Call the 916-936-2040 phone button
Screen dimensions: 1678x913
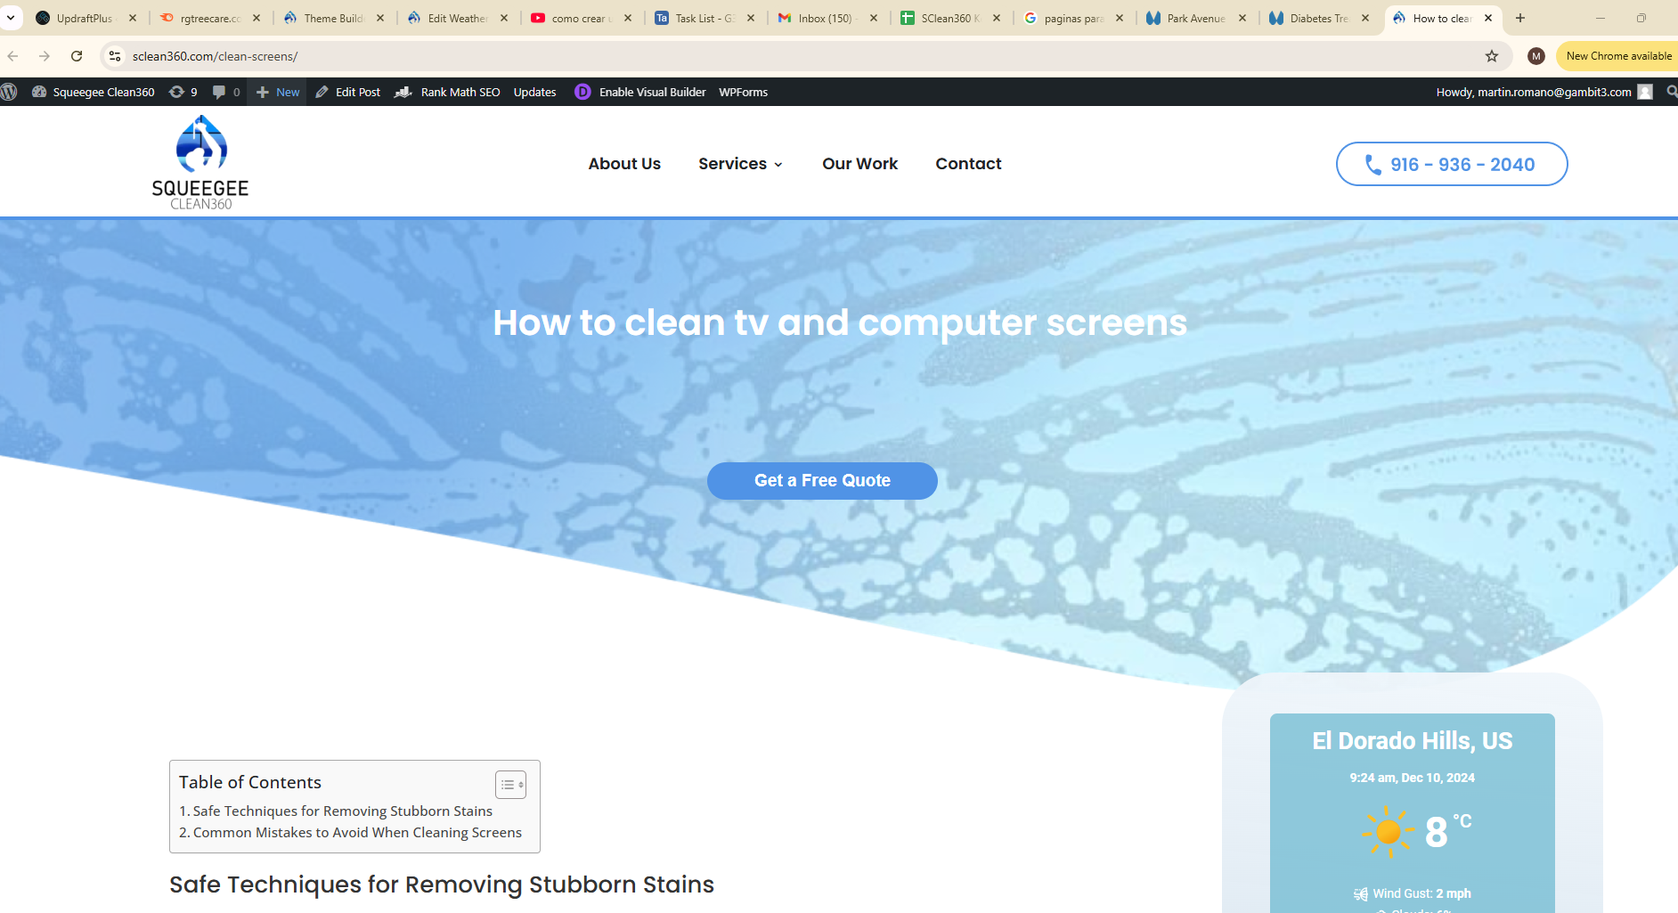tap(1451, 164)
